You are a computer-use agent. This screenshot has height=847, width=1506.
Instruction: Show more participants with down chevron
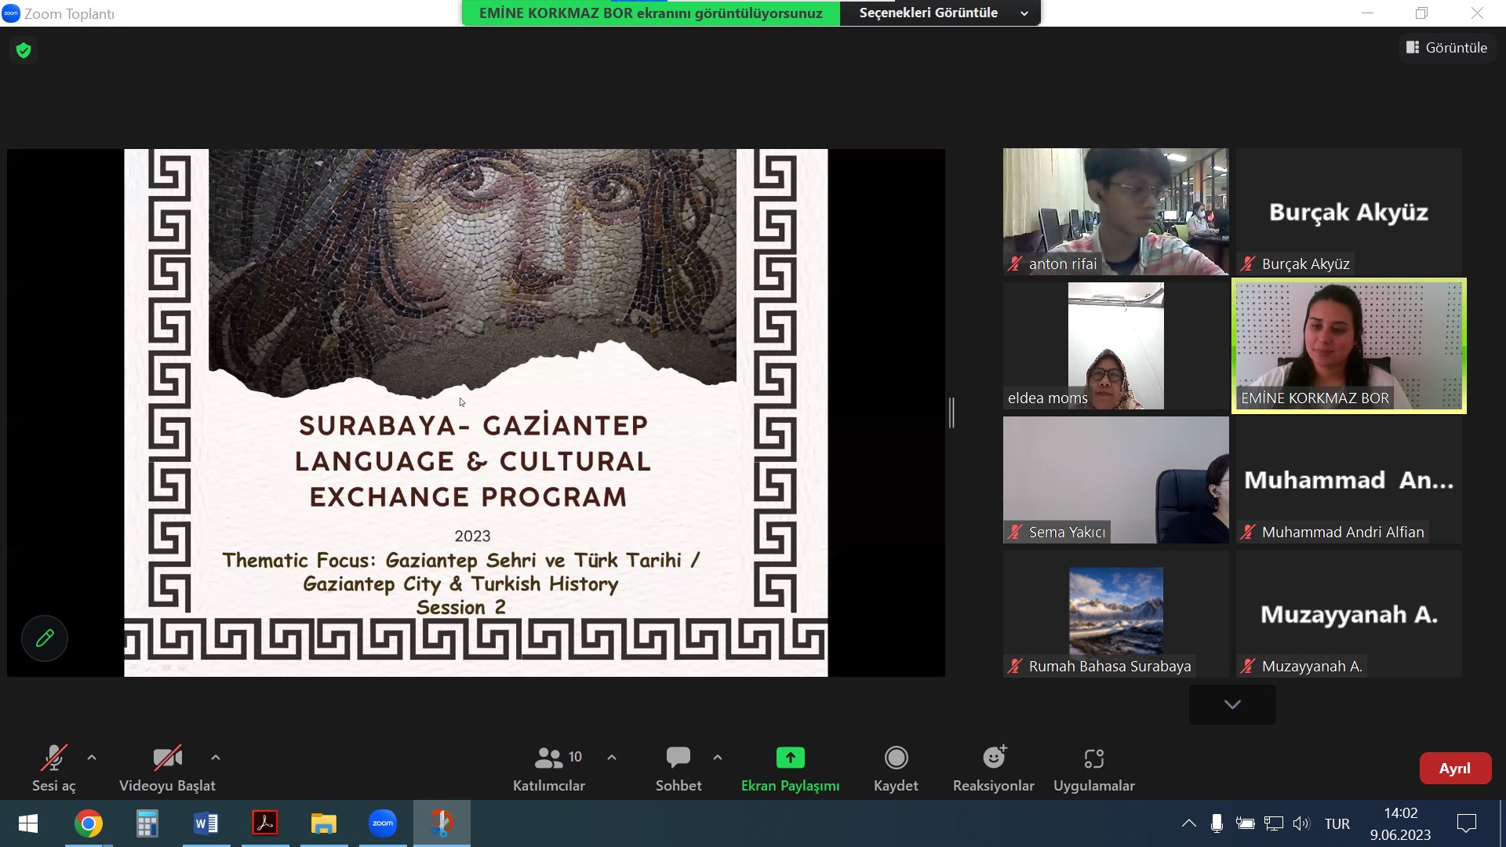pyautogui.click(x=1232, y=704)
